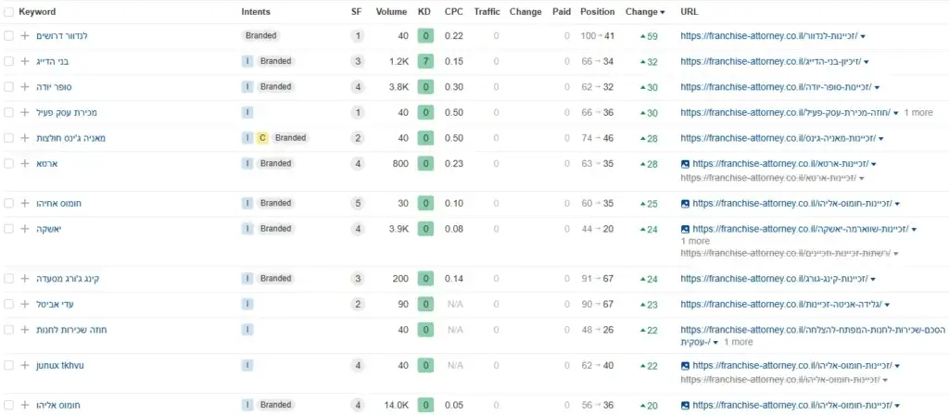Click SERP image icon next to ארטא URL
Screen dimensions: 949x415
685,163
